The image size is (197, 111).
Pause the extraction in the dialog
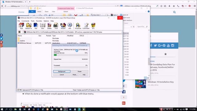79,71
